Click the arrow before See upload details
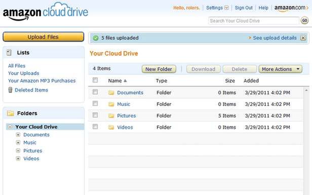This screenshot has height=195, width=312. tap(250, 37)
